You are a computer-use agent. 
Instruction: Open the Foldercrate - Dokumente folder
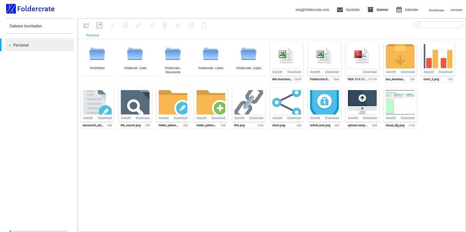coord(173,54)
